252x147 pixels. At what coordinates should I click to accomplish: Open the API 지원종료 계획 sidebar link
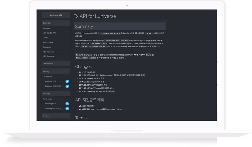(x=50, y=33)
